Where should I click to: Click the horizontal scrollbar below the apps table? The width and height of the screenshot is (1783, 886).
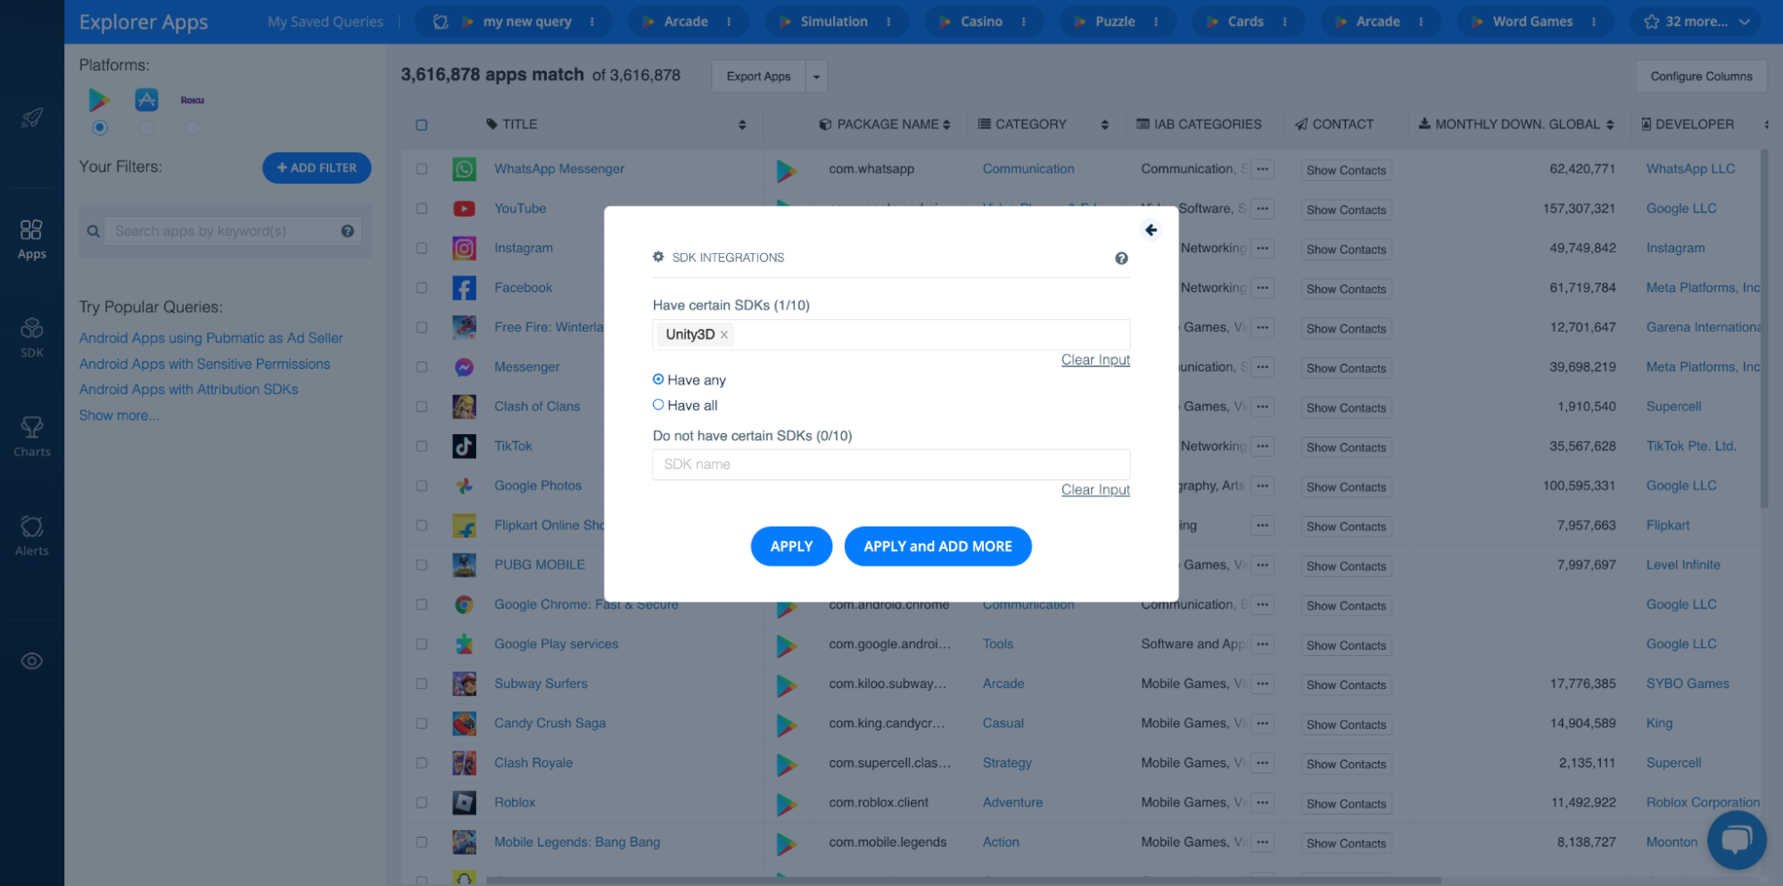(963, 881)
